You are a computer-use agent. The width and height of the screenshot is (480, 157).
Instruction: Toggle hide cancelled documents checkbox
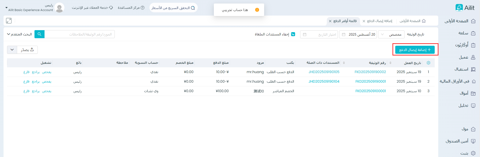click(293, 34)
